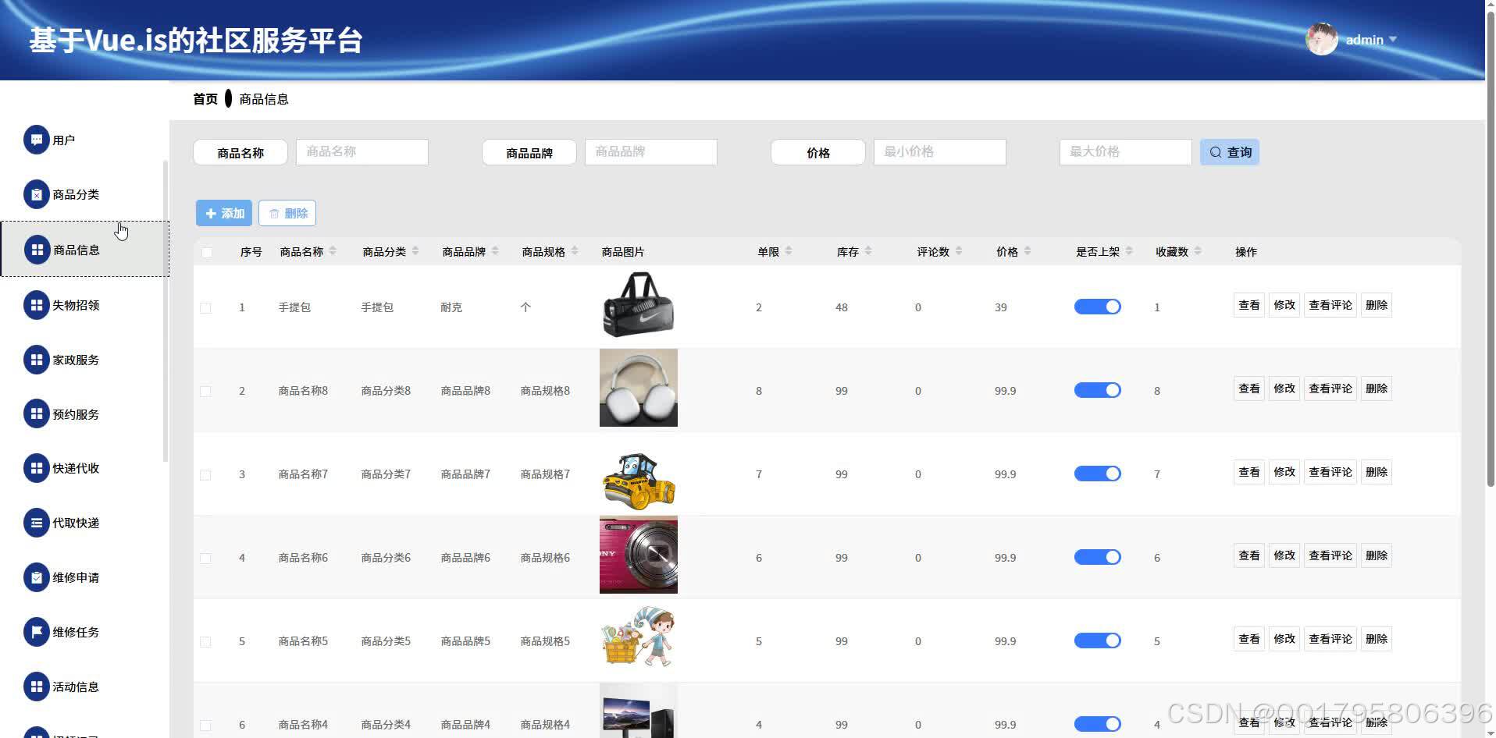Click the 代取快递 sidebar icon
Viewport: 1496px width, 738px height.
click(36, 523)
